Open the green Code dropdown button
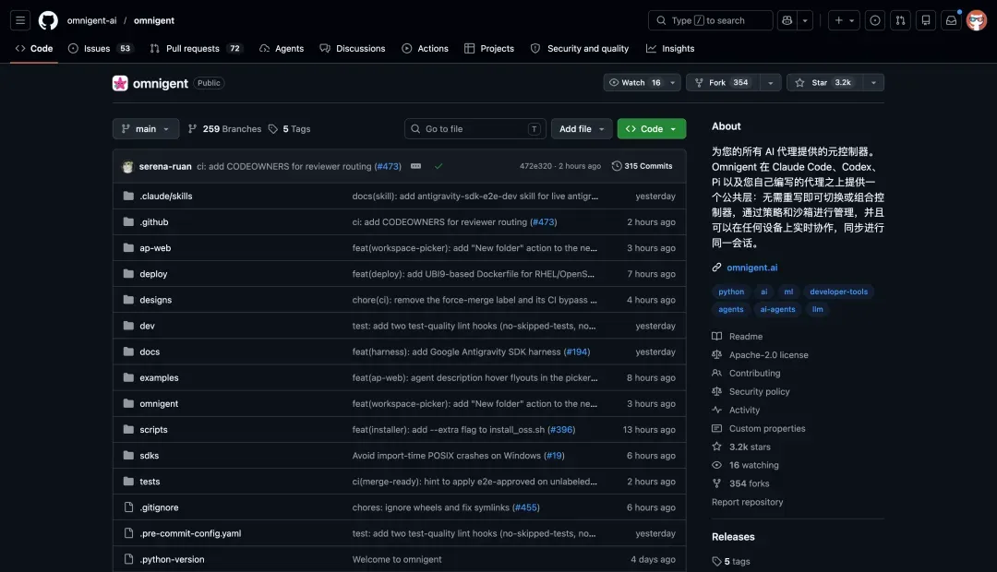Image resolution: width=997 pixels, height=572 pixels. coord(652,128)
